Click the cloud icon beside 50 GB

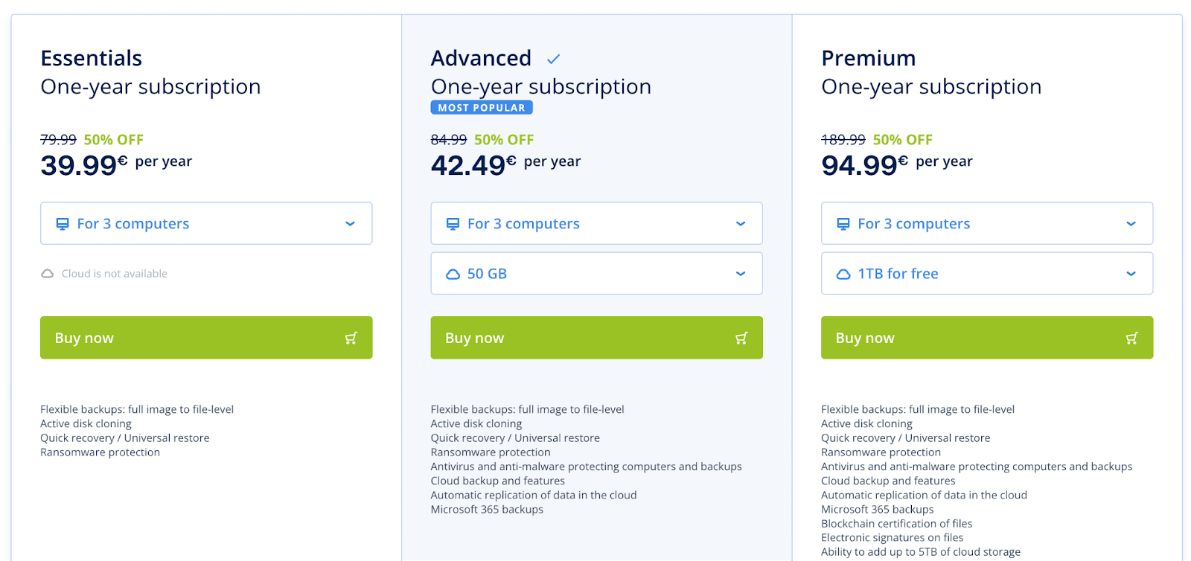(x=453, y=275)
